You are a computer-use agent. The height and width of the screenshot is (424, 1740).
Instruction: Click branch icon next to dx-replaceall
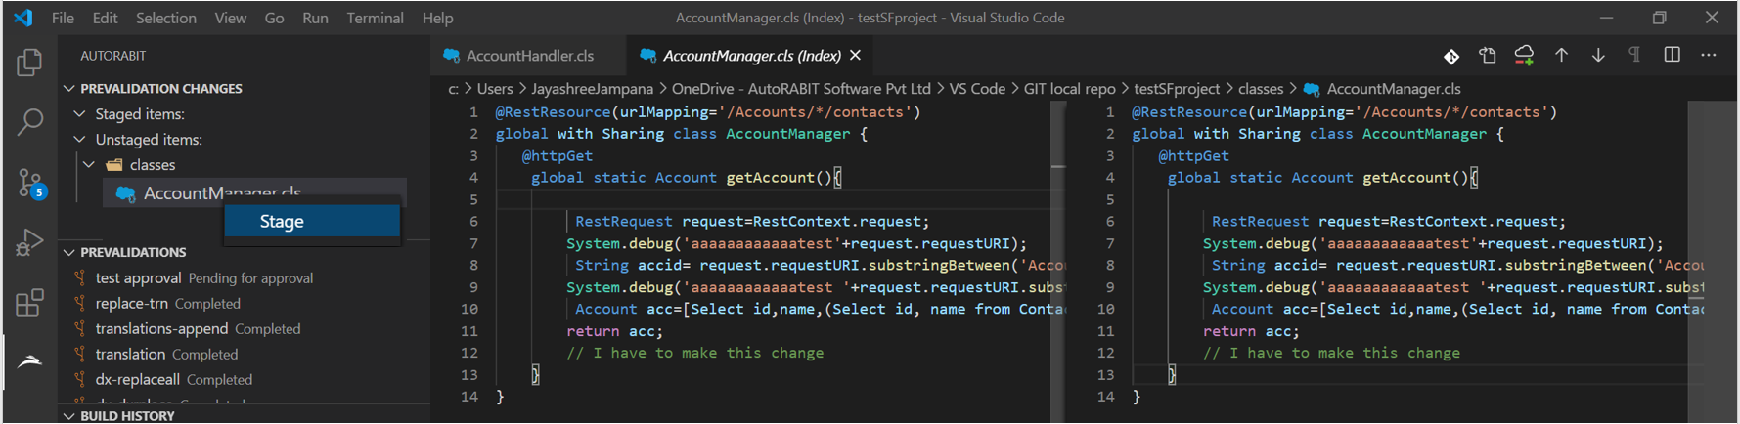79,380
